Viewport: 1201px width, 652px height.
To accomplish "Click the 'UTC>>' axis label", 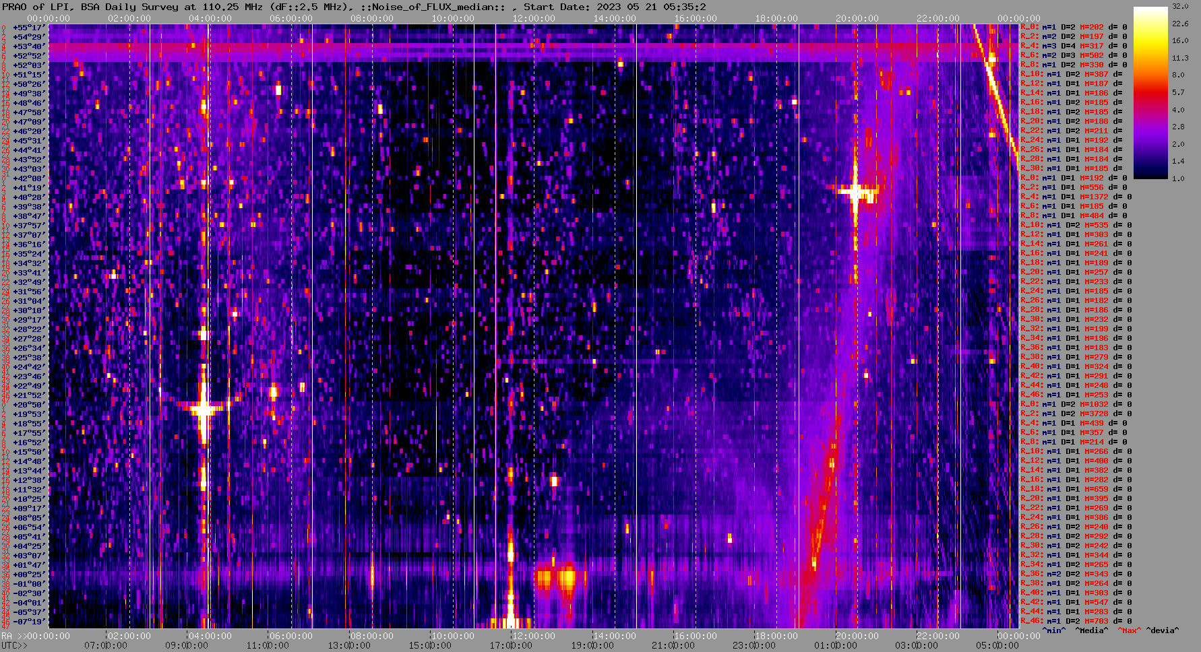I will pos(15,645).
